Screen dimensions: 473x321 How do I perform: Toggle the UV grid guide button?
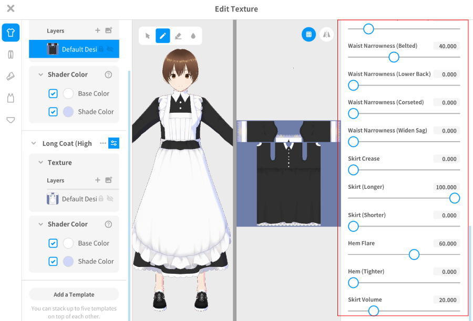click(x=309, y=34)
